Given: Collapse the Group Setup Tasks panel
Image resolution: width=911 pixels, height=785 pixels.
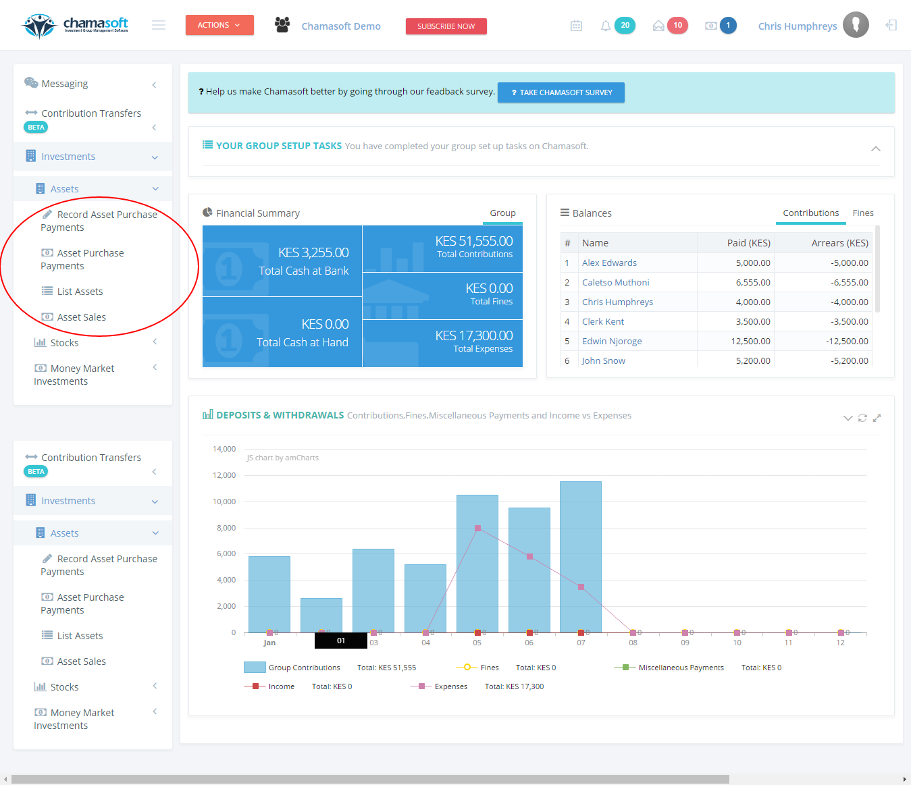Looking at the screenshot, I should point(876,148).
